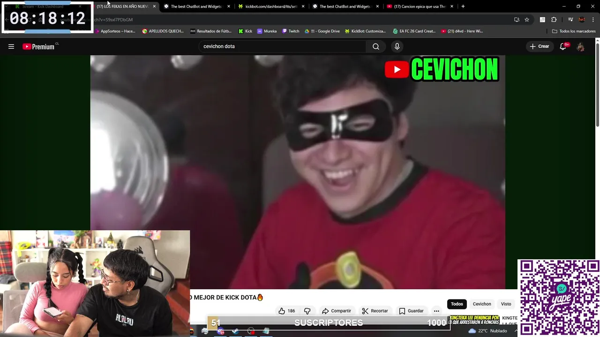
Task: Open the Kick bookmark
Action: coord(245,31)
